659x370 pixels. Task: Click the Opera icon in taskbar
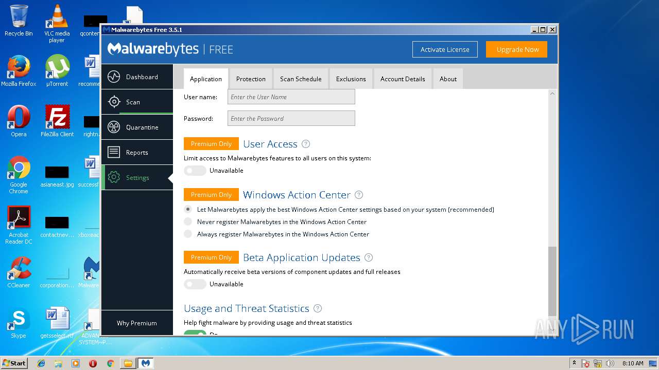coord(93,363)
